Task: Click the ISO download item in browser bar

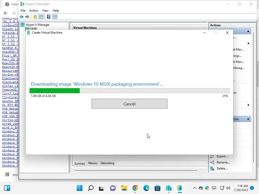Action: point(11,175)
